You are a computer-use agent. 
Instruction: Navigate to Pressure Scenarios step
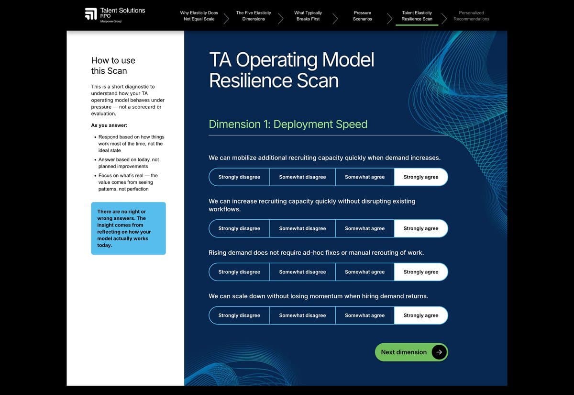[x=363, y=16]
